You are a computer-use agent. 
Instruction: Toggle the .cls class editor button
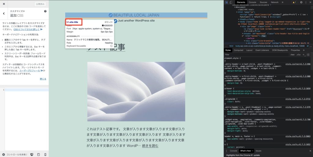pyautogui.click(x=298, y=55)
